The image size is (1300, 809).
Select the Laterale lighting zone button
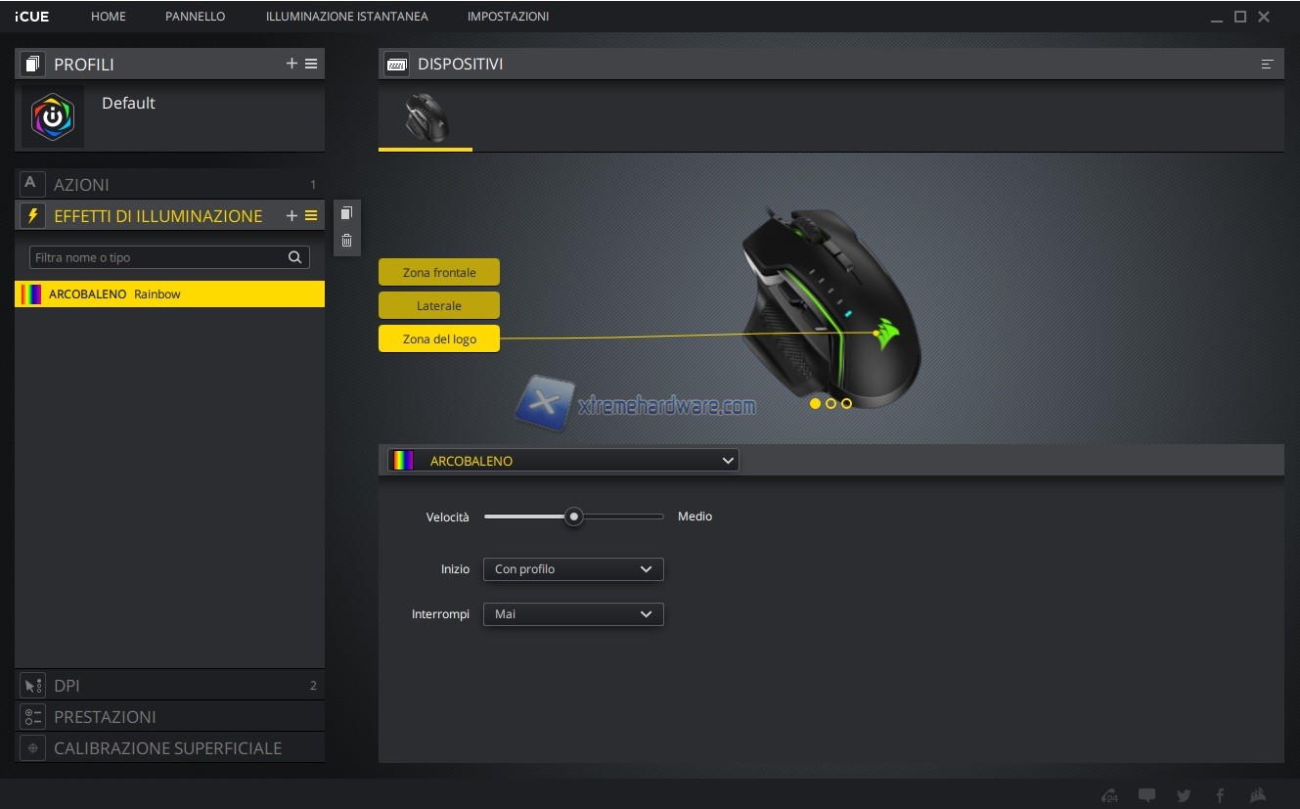439,305
